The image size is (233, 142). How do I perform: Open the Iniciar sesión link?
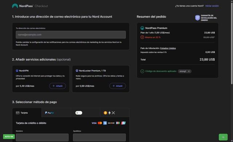point(212,6)
